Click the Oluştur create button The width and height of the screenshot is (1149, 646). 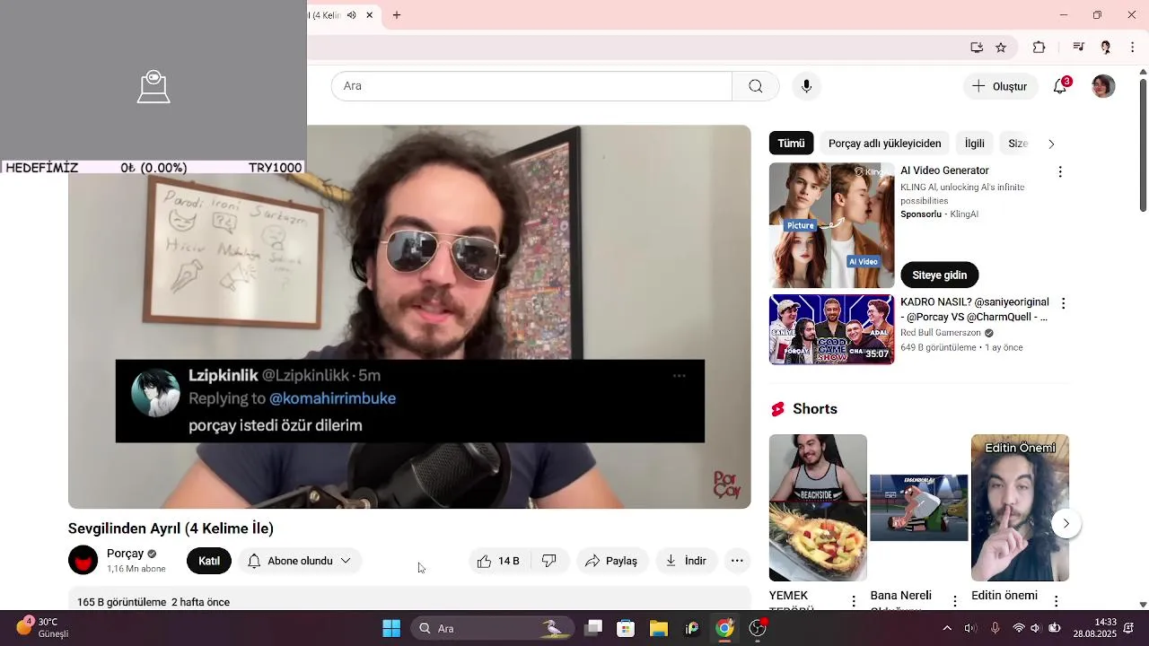[x=1000, y=86]
